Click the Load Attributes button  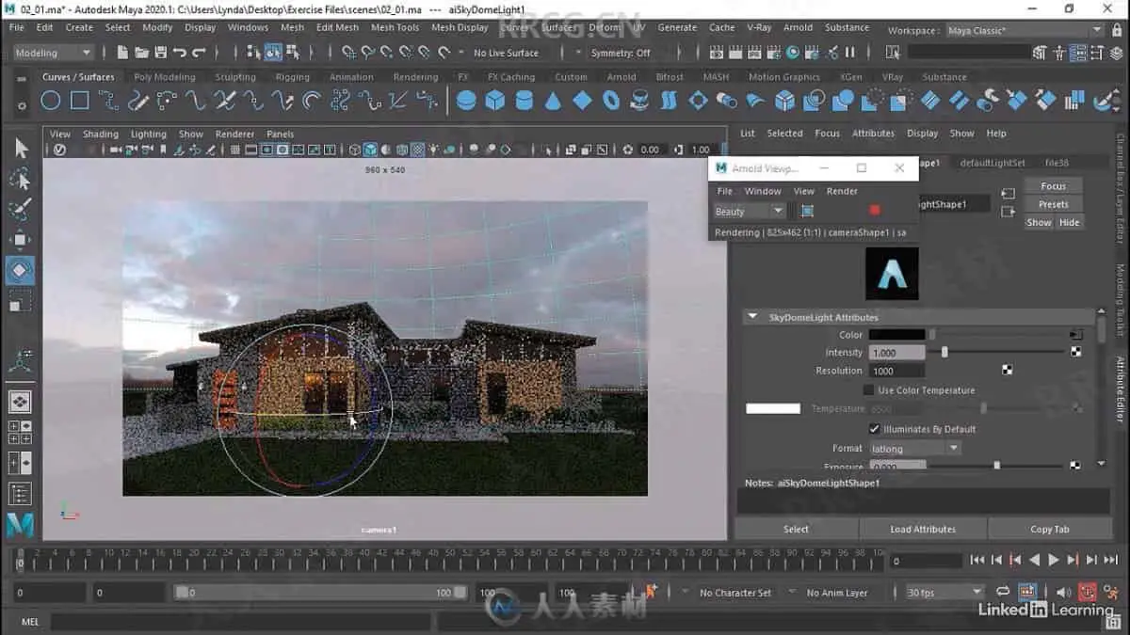923,529
